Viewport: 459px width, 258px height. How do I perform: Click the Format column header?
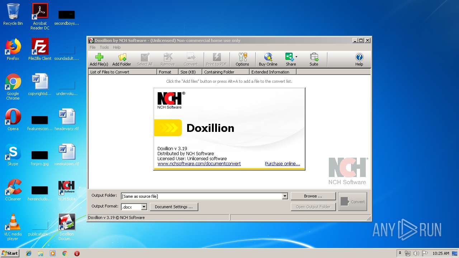tap(168, 72)
